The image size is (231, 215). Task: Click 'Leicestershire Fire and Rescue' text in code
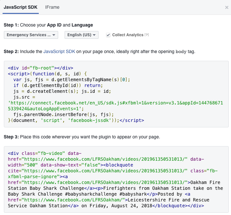(169, 200)
